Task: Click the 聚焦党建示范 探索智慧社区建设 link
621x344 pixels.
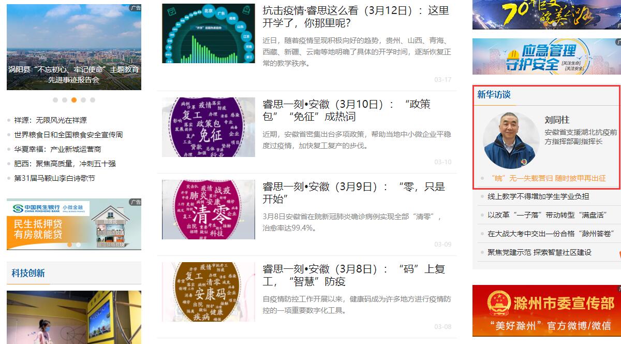Action: click(x=539, y=252)
